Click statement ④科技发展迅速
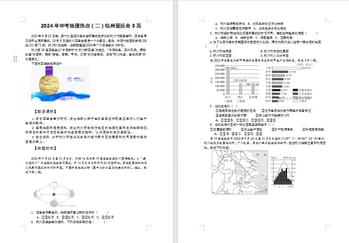 coord(313,130)
